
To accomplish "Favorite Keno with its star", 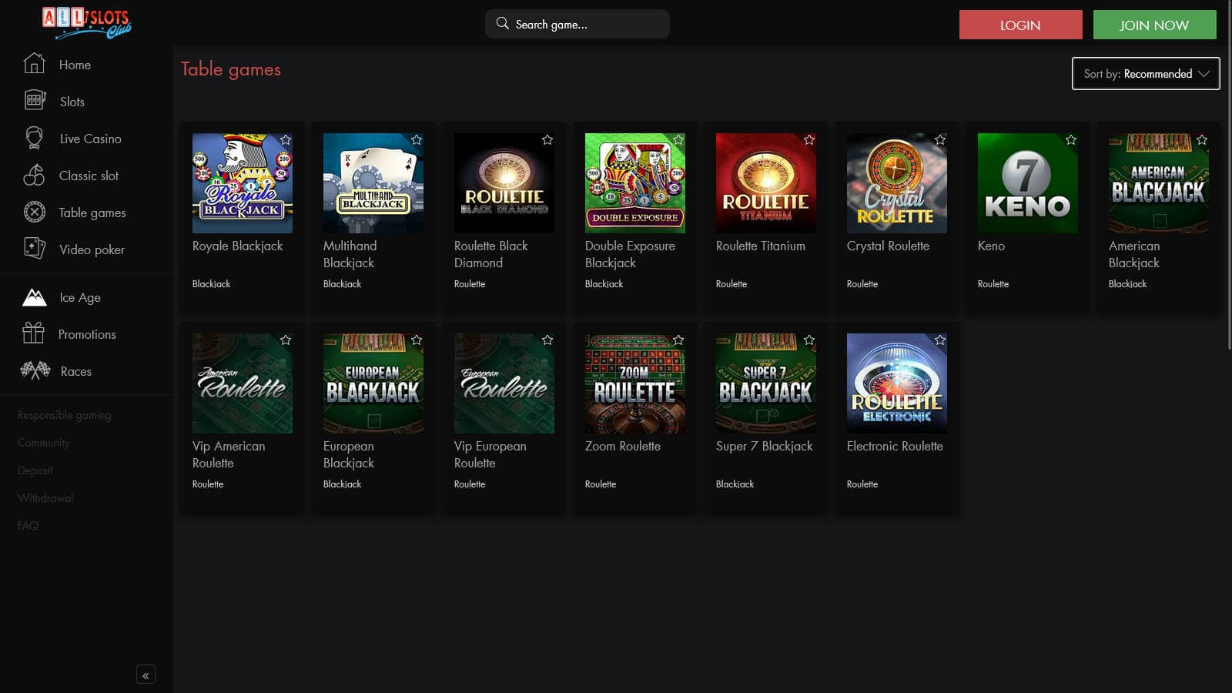I will (x=1071, y=140).
